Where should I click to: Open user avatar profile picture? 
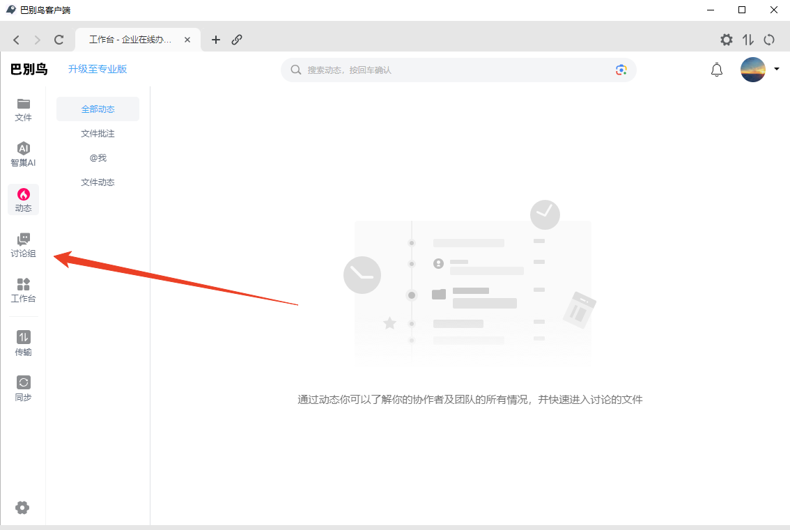[x=752, y=70]
